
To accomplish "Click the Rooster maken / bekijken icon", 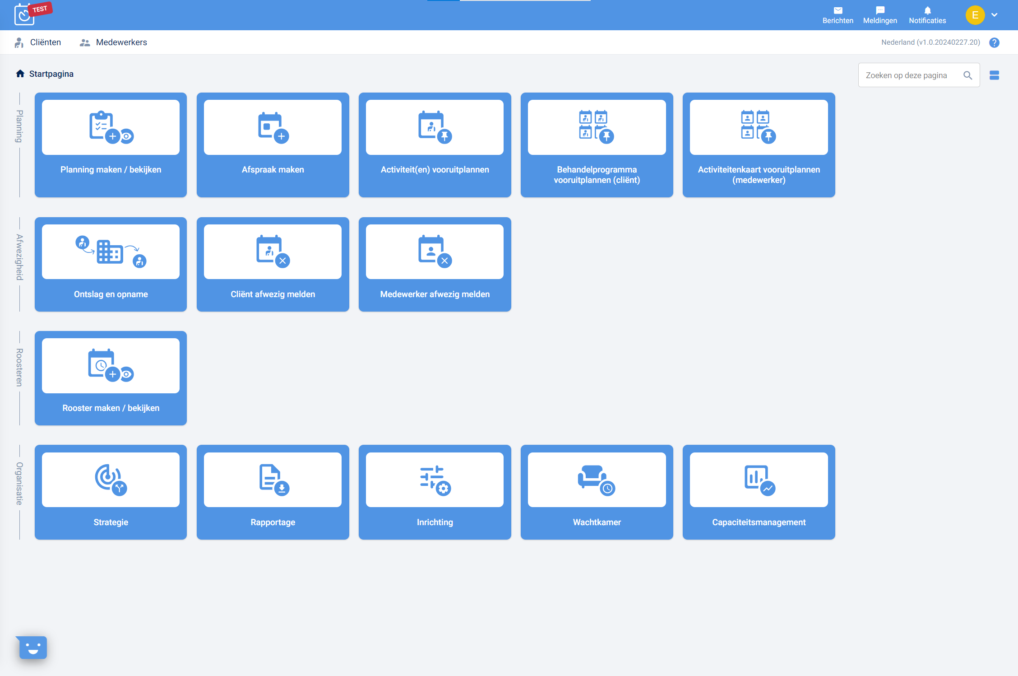I will click(x=111, y=366).
